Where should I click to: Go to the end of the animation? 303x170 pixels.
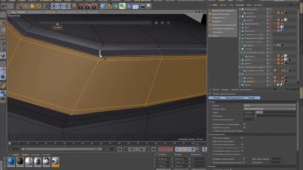click(x=153, y=149)
